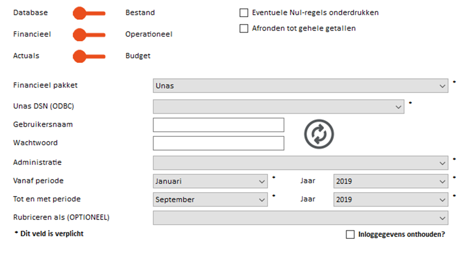This screenshot has height=259, width=476.
Task: Click the Gebruikersnaam input field
Action: click(x=219, y=125)
